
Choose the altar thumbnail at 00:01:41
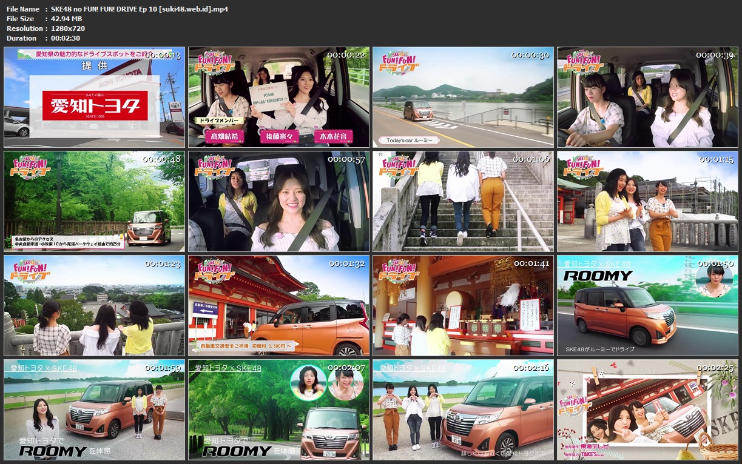pos(463,305)
